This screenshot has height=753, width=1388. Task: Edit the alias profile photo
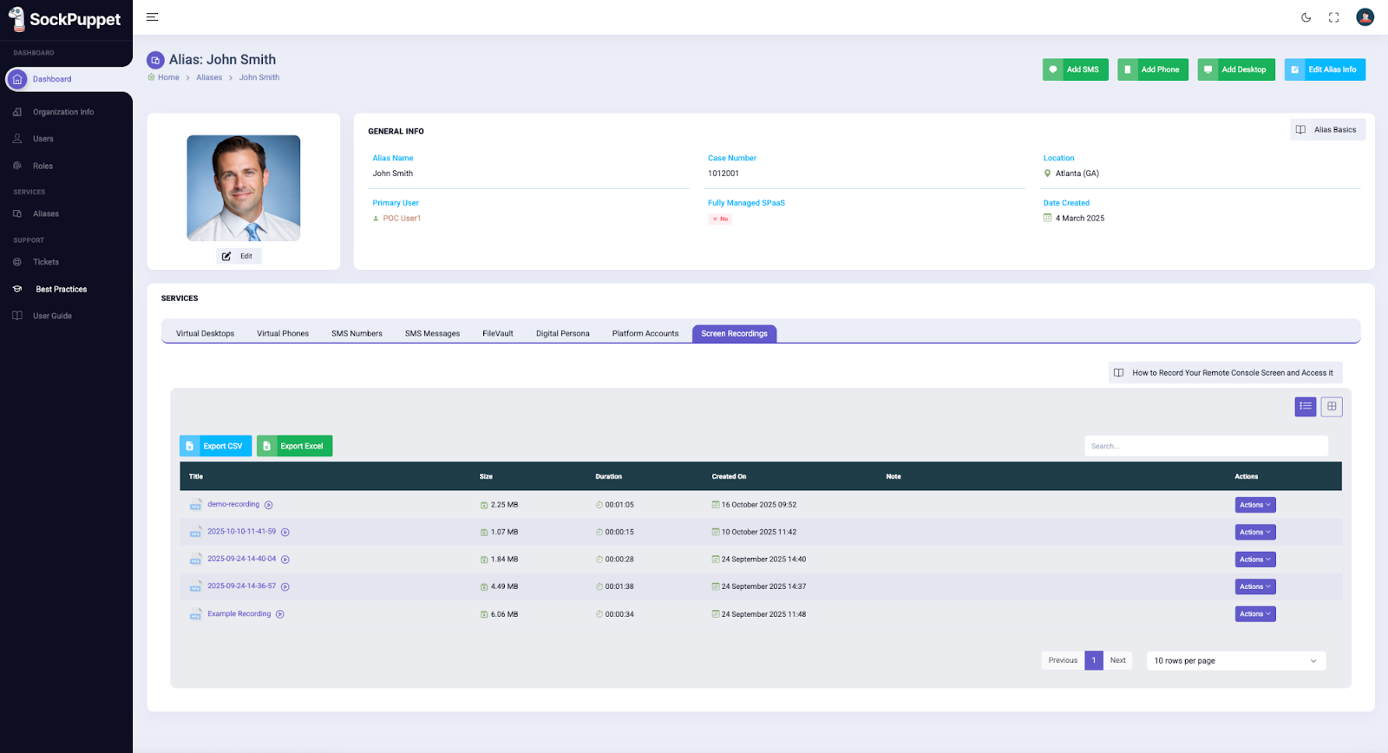point(239,256)
